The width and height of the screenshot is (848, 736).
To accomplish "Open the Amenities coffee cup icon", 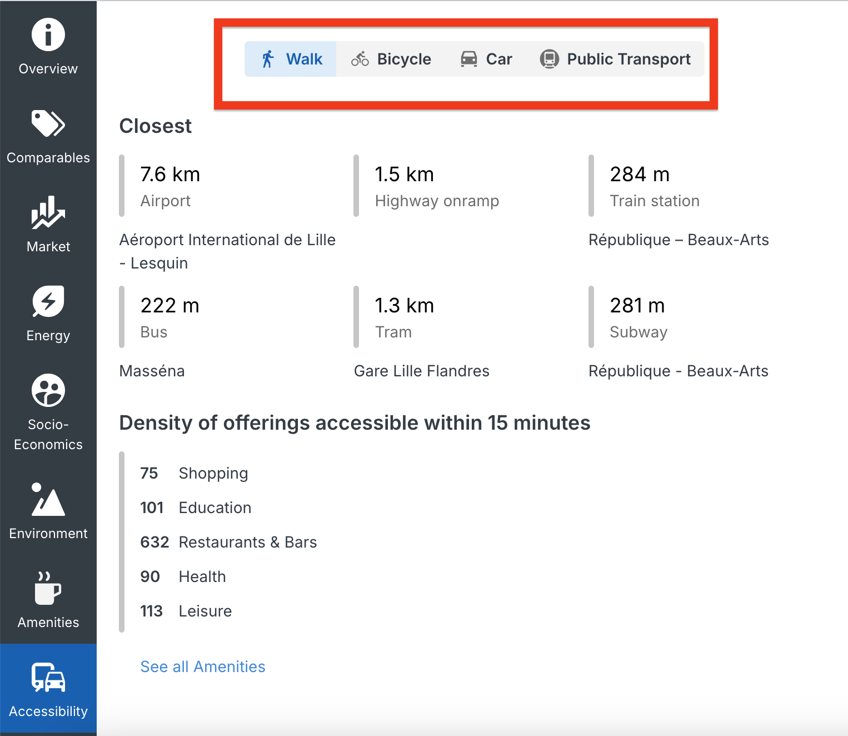I will (48, 588).
